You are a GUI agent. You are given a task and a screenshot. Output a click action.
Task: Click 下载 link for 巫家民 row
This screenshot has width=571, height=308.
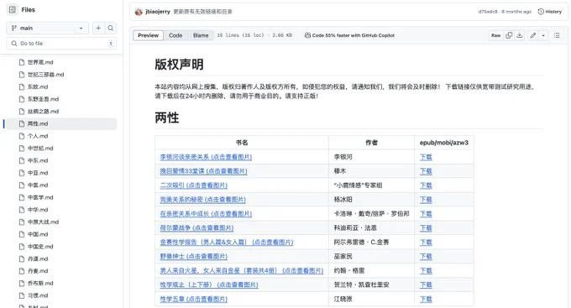pyautogui.click(x=426, y=256)
